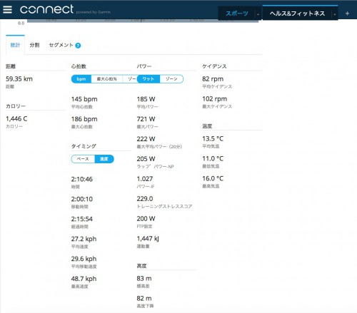
Task: Switch to the ヘルス&フィットネス tab
Action: click(297, 14)
